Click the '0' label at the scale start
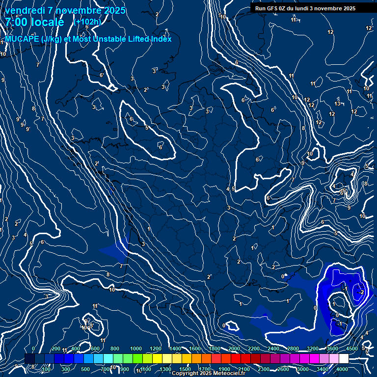377x377 pixels. tap(33, 349)
